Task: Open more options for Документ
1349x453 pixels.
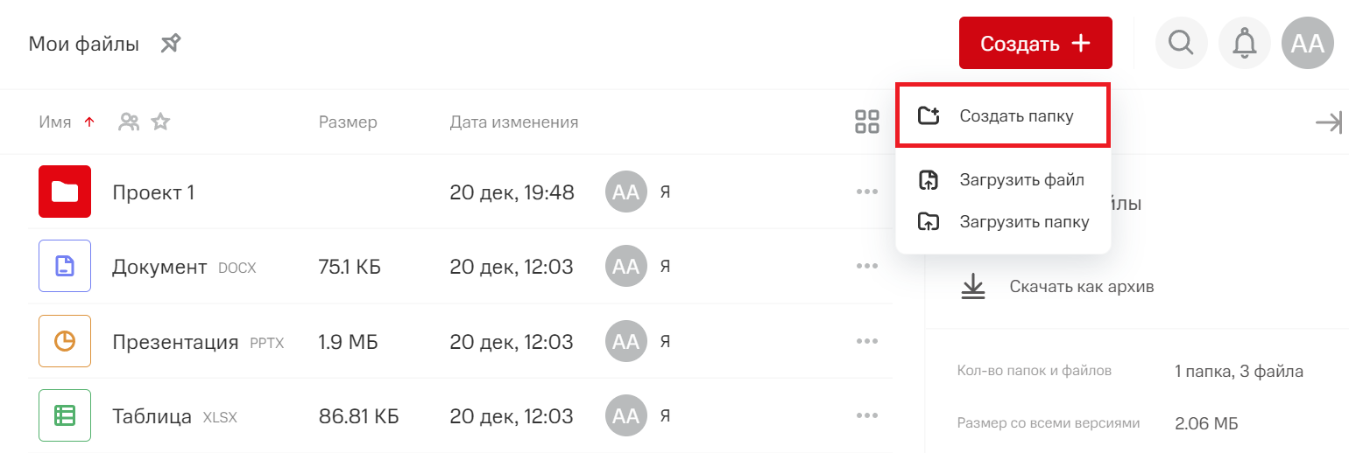Action: [867, 266]
